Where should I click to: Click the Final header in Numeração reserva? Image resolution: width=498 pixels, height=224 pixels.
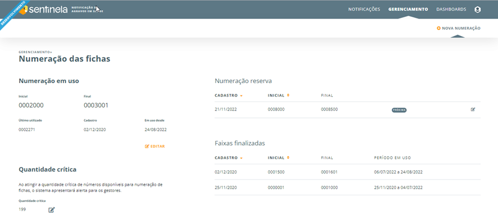tap(327, 95)
